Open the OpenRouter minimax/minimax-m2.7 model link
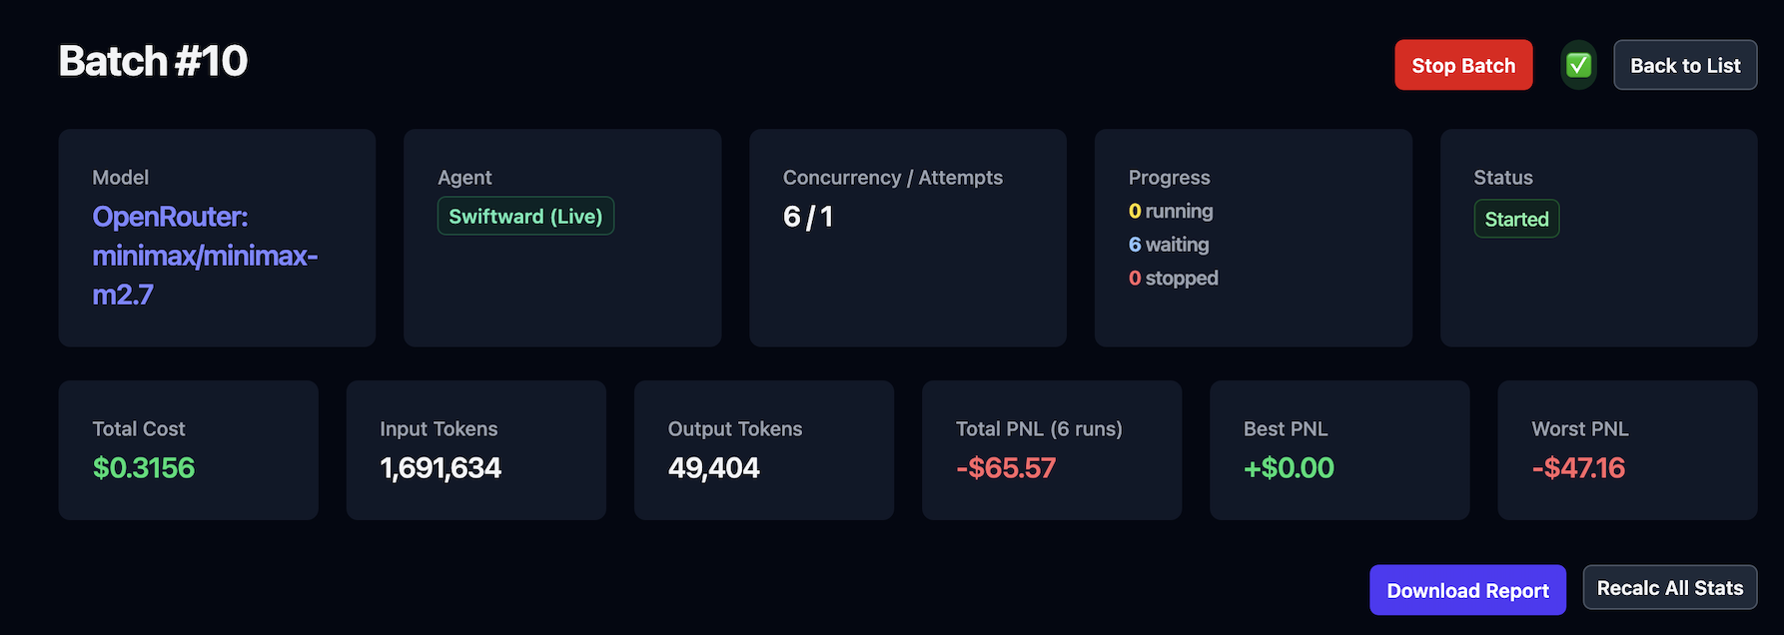The height and width of the screenshot is (635, 1784). click(206, 256)
